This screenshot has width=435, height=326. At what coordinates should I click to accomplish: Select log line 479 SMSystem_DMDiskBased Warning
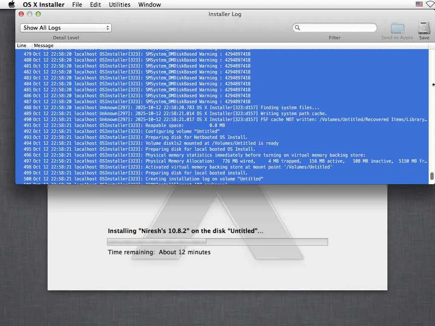pyautogui.click(x=222, y=54)
